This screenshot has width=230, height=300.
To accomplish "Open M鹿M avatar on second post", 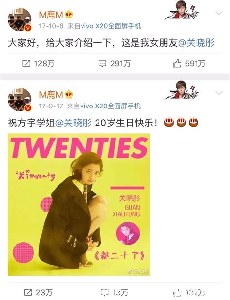I will click(x=19, y=100).
